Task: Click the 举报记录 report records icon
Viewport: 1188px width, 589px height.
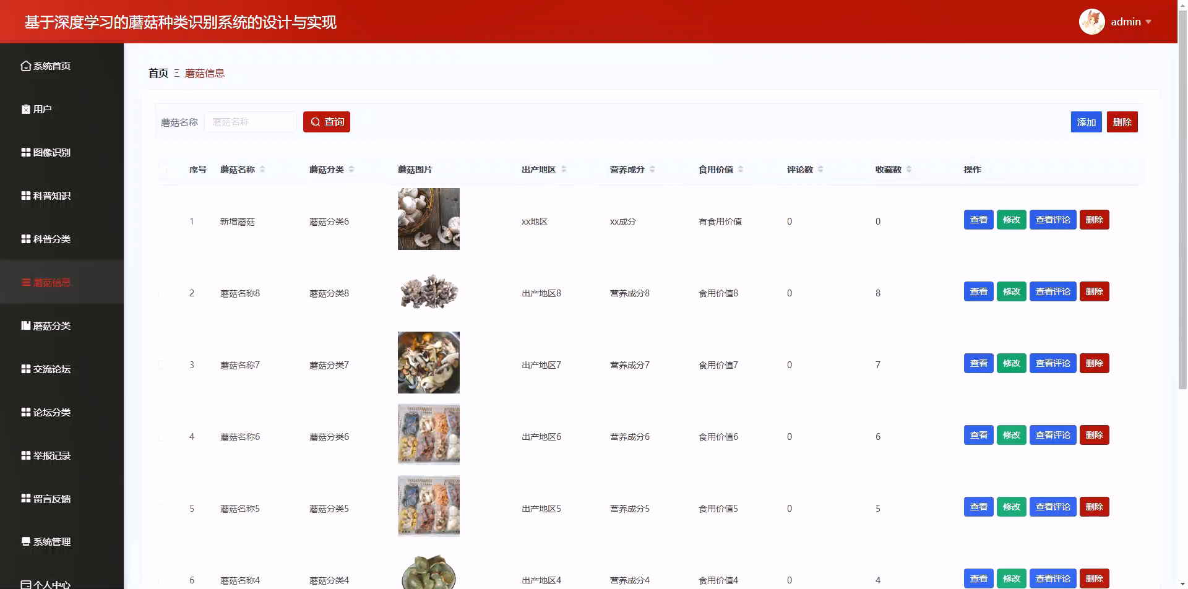Action: pyautogui.click(x=26, y=455)
